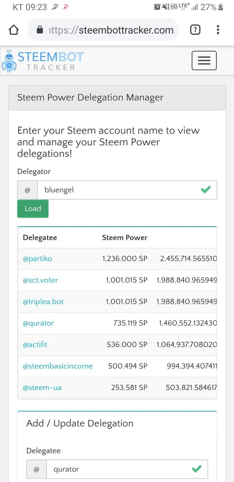Open the @qurator delegatee link
Screen dimensions: 234x482
click(38, 323)
